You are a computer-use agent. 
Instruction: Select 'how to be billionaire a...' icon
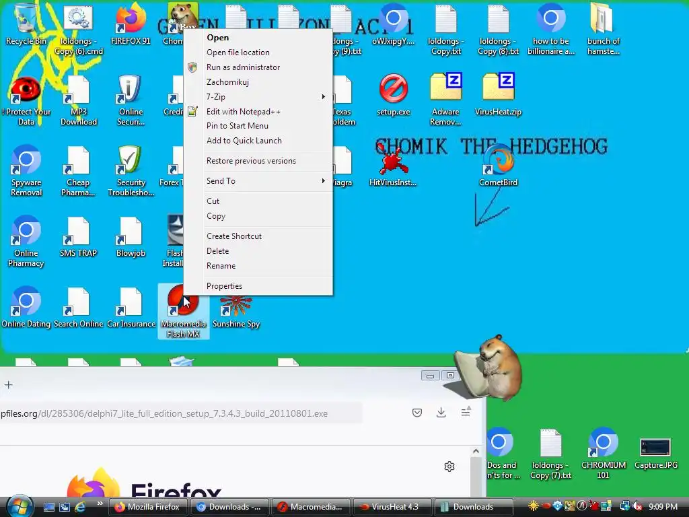[550, 29]
